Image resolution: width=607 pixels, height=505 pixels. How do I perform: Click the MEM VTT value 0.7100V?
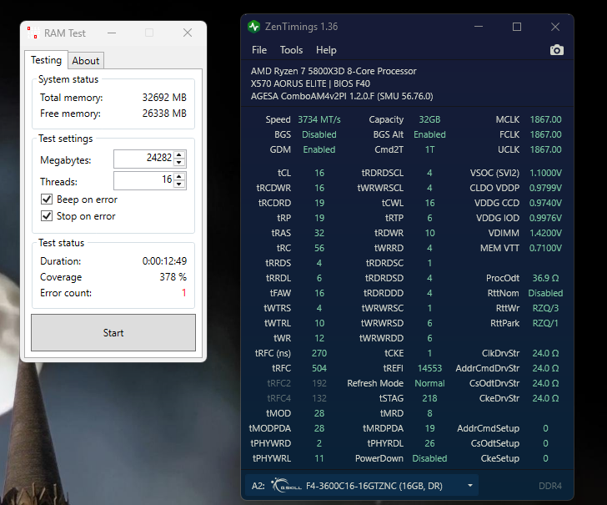[x=545, y=248]
